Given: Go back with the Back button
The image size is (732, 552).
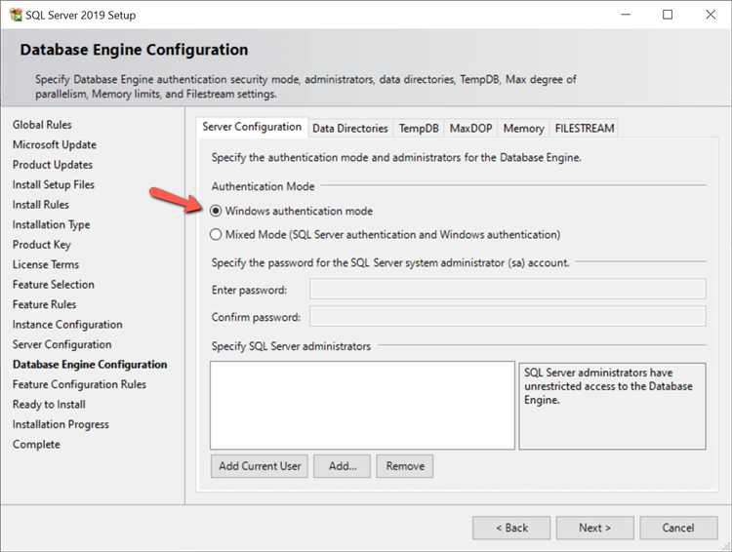Looking at the screenshot, I should click(511, 528).
